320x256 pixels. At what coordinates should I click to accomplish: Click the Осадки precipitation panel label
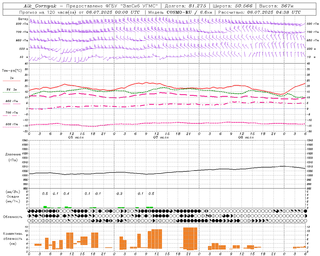tap(13, 196)
